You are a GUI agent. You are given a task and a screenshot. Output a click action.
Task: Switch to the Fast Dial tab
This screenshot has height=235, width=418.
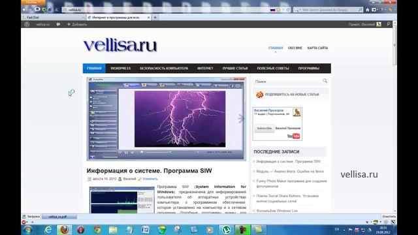pyautogui.click(x=53, y=18)
